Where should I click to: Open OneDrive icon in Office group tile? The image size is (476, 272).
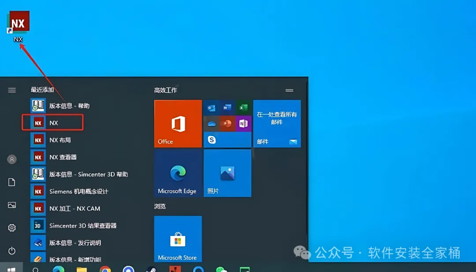coord(211,123)
